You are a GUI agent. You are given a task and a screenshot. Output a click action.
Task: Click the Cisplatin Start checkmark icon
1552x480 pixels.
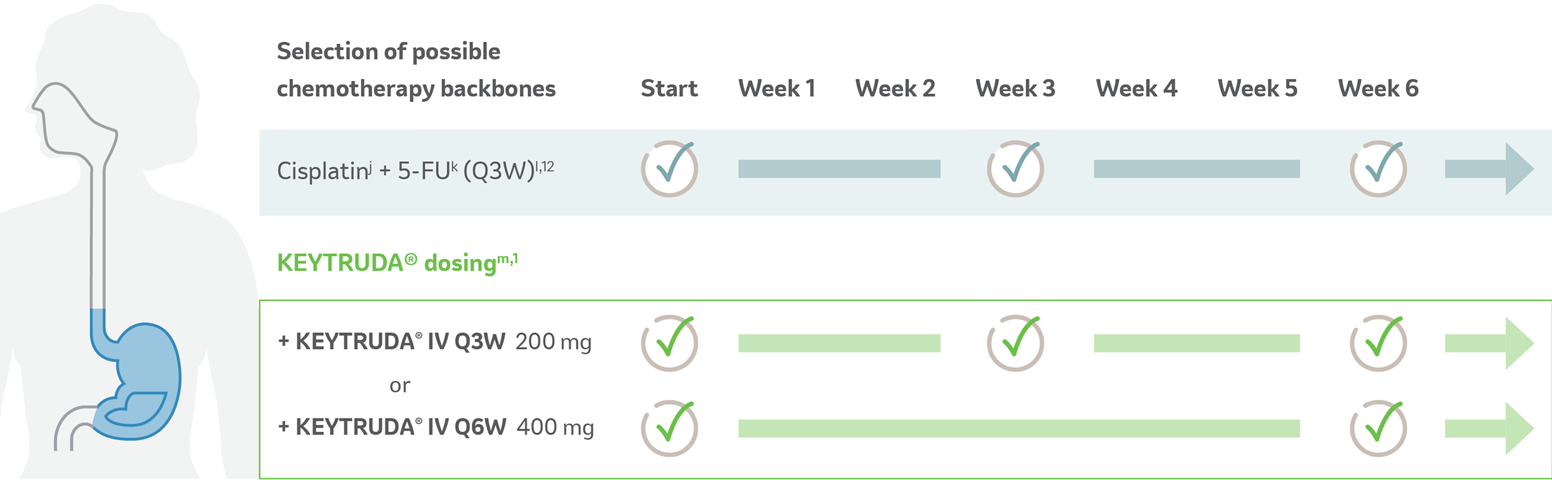(669, 168)
